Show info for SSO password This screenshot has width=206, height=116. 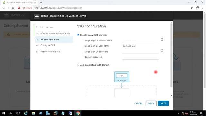[162, 51]
